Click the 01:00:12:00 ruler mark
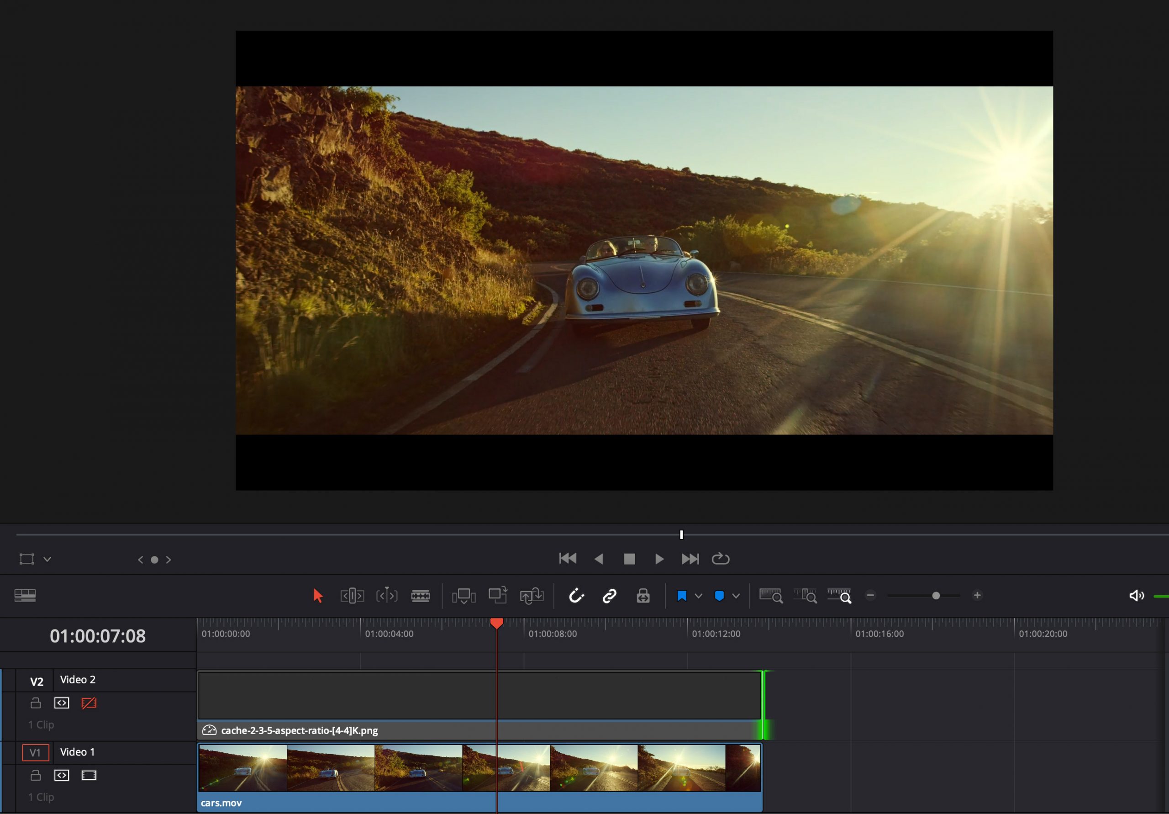 716,634
